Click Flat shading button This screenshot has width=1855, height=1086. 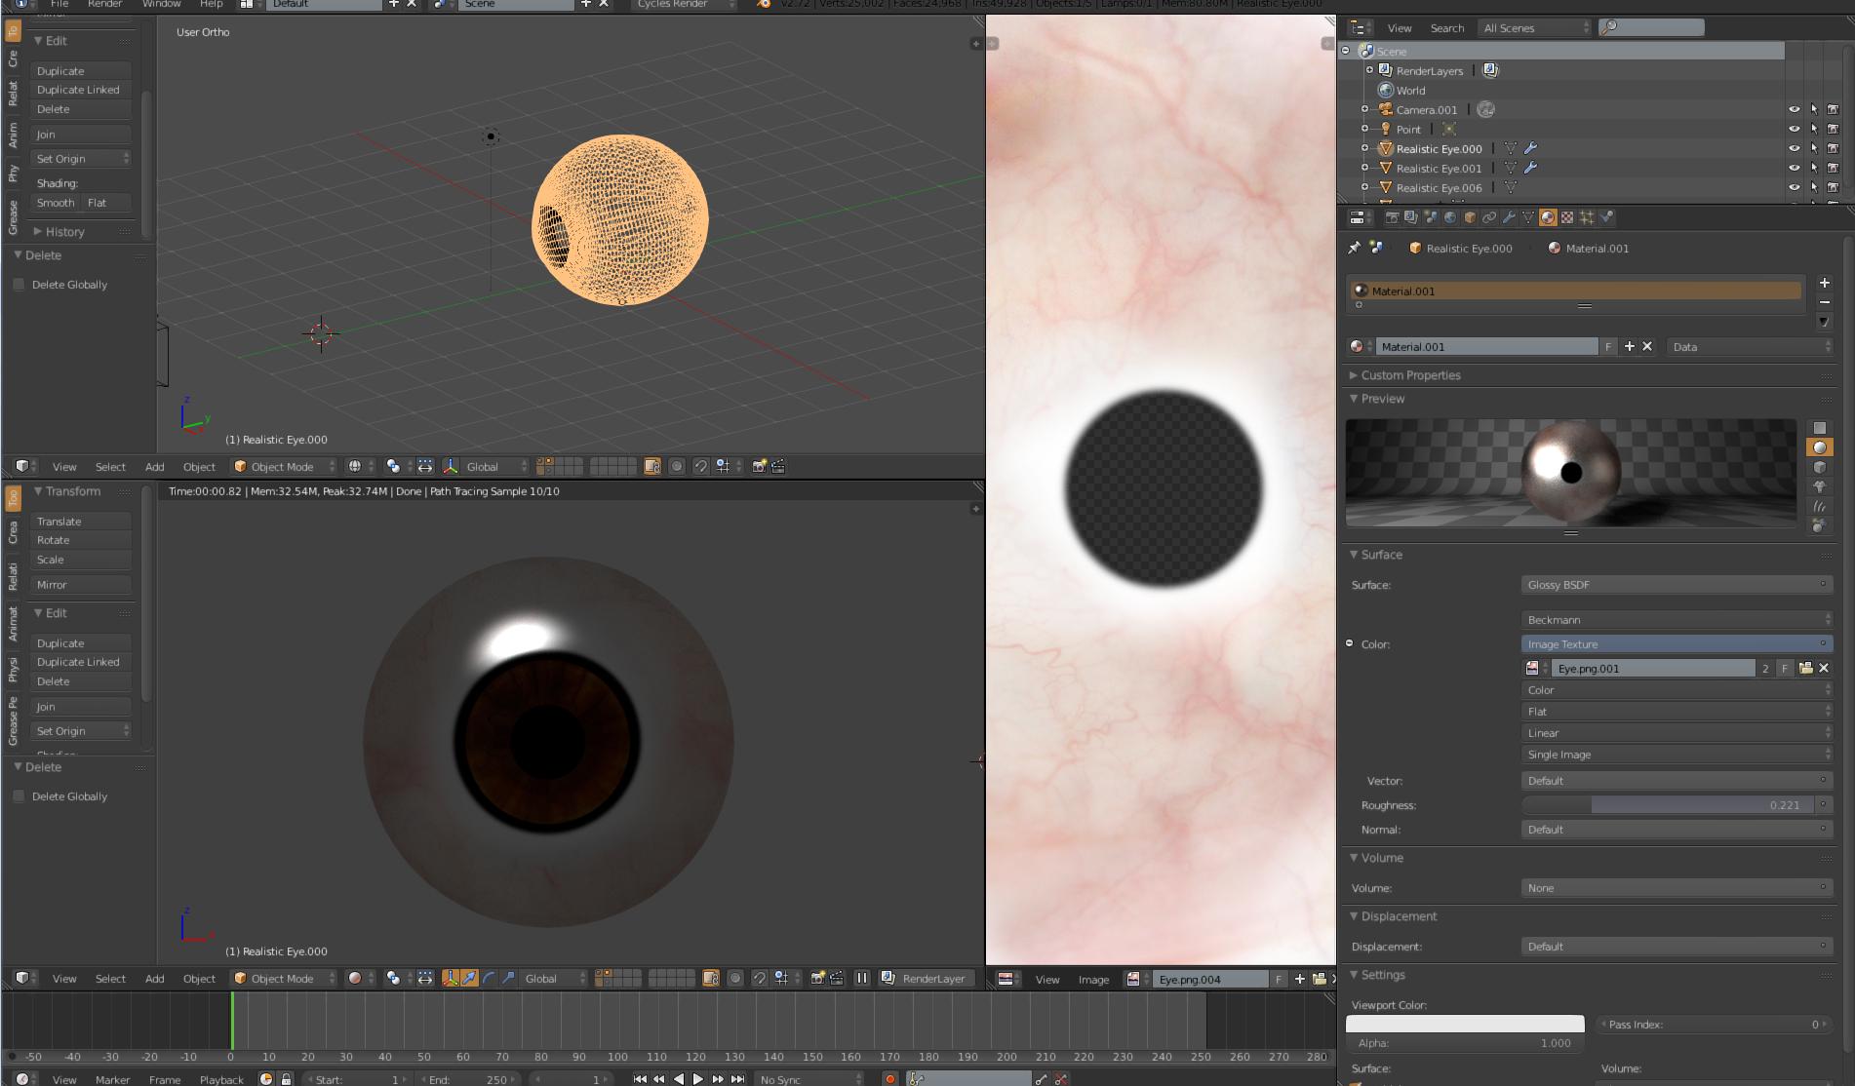pos(105,203)
